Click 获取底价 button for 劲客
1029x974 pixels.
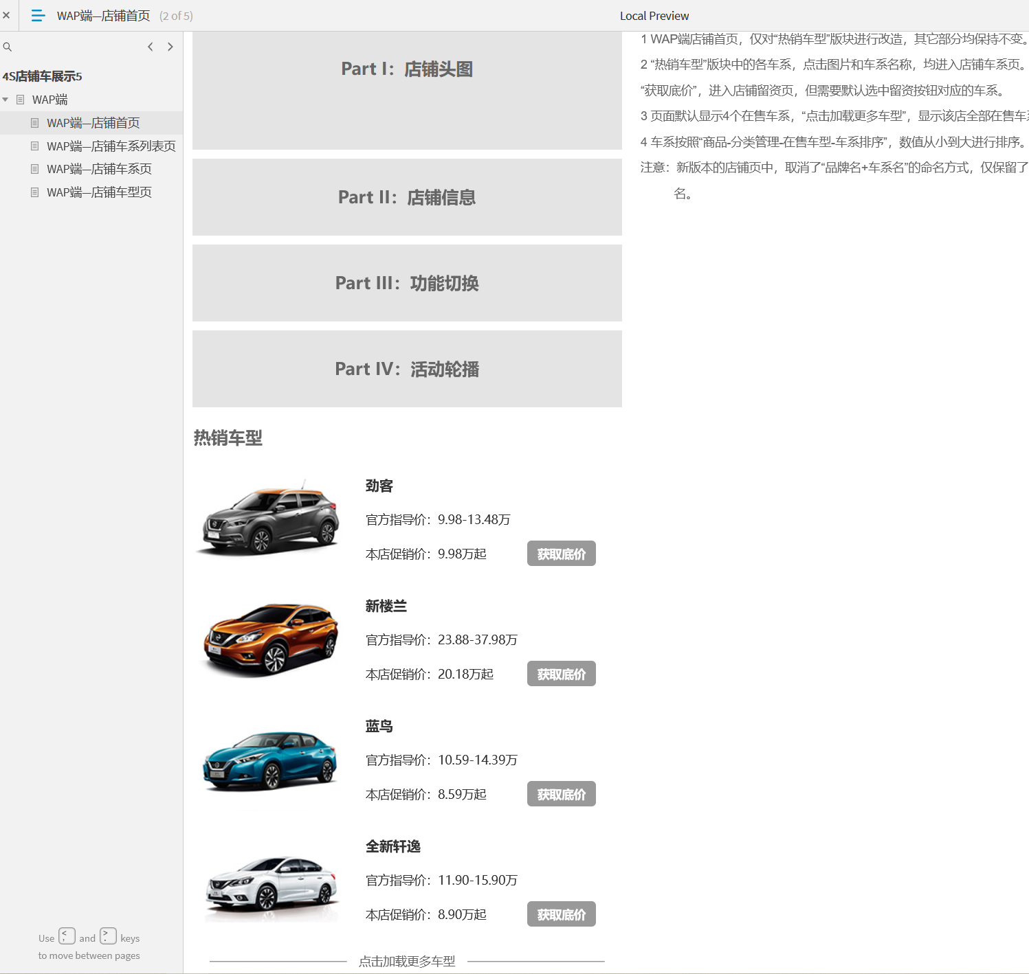(562, 554)
